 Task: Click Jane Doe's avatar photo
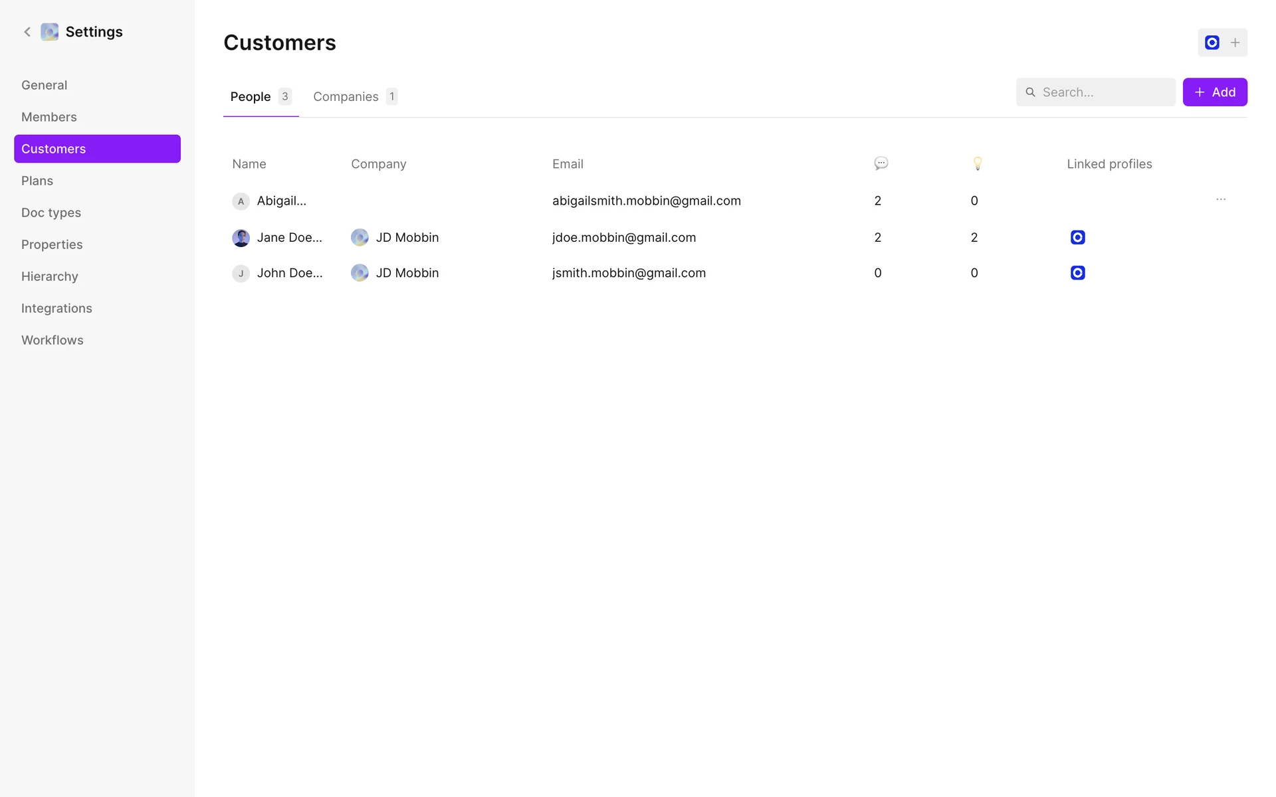[x=241, y=238]
